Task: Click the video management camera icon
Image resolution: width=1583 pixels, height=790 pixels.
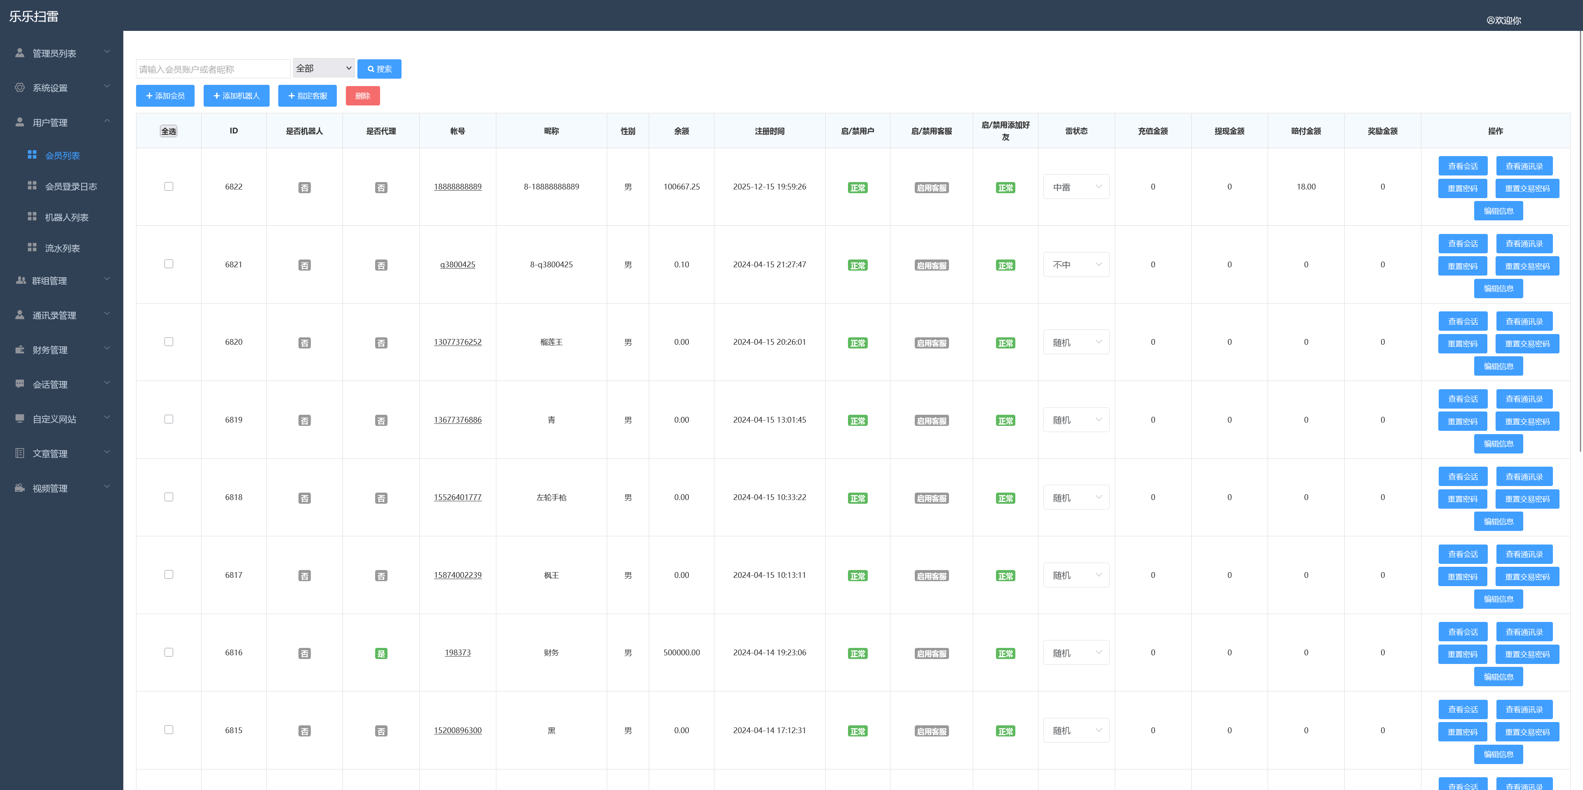Action: pos(20,488)
